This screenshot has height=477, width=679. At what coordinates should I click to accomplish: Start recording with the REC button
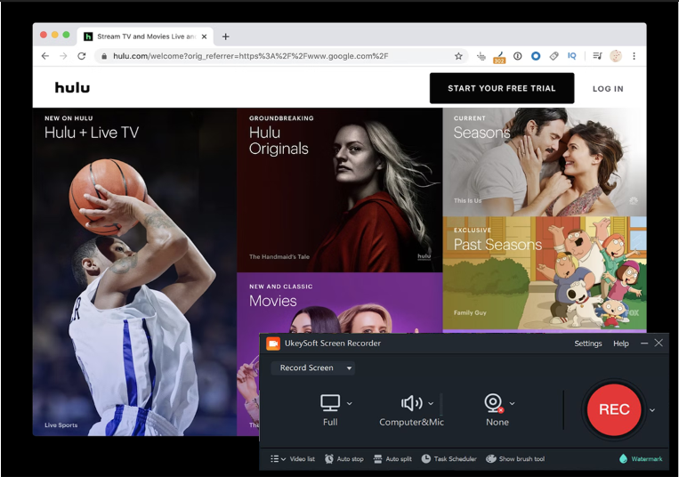pos(614,409)
